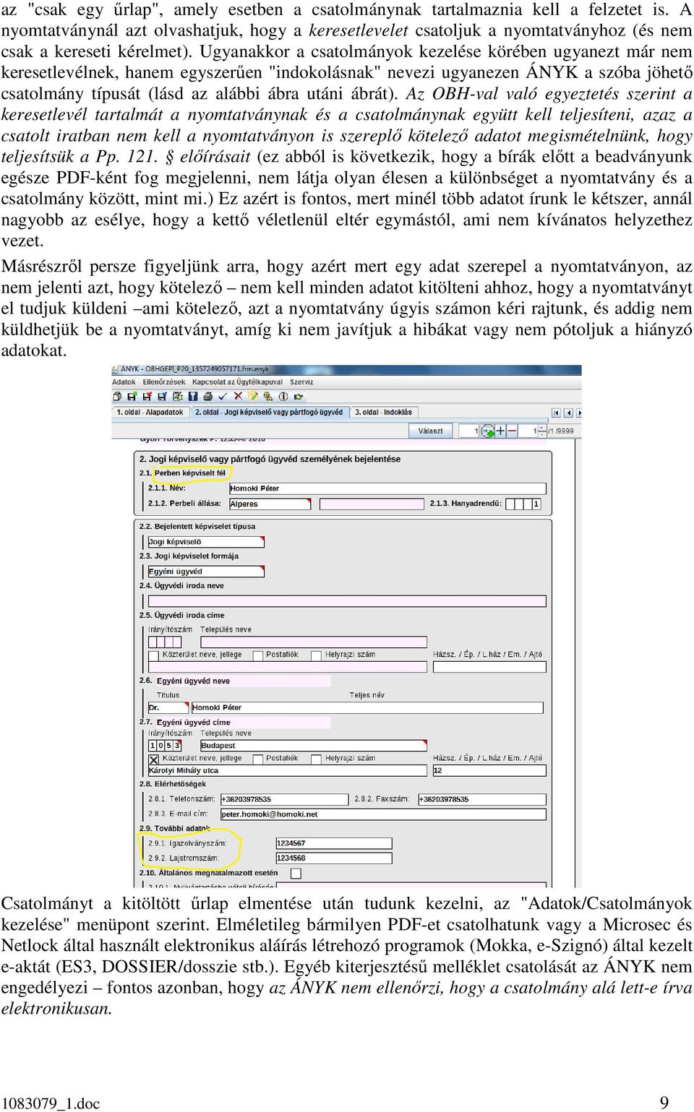
Task: Click the printer icon in ÁNYK toolbar
Action: (x=207, y=396)
